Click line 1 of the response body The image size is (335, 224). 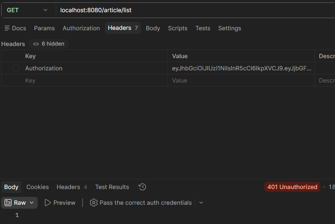coord(17,215)
